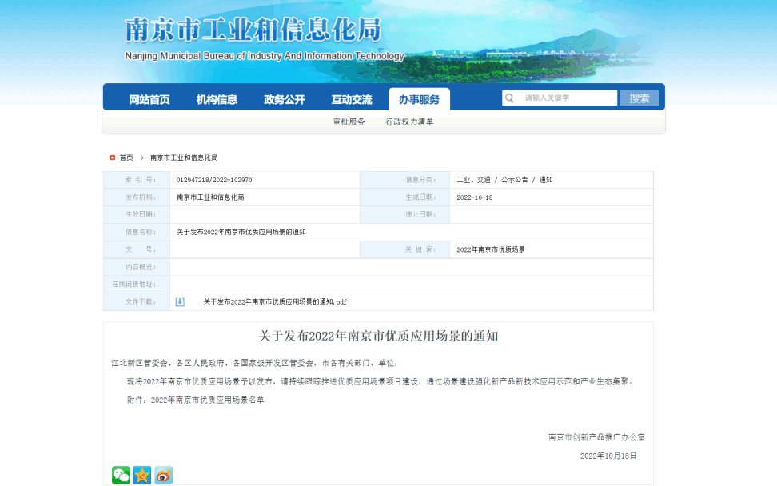Share to QZone star icon

(x=142, y=475)
